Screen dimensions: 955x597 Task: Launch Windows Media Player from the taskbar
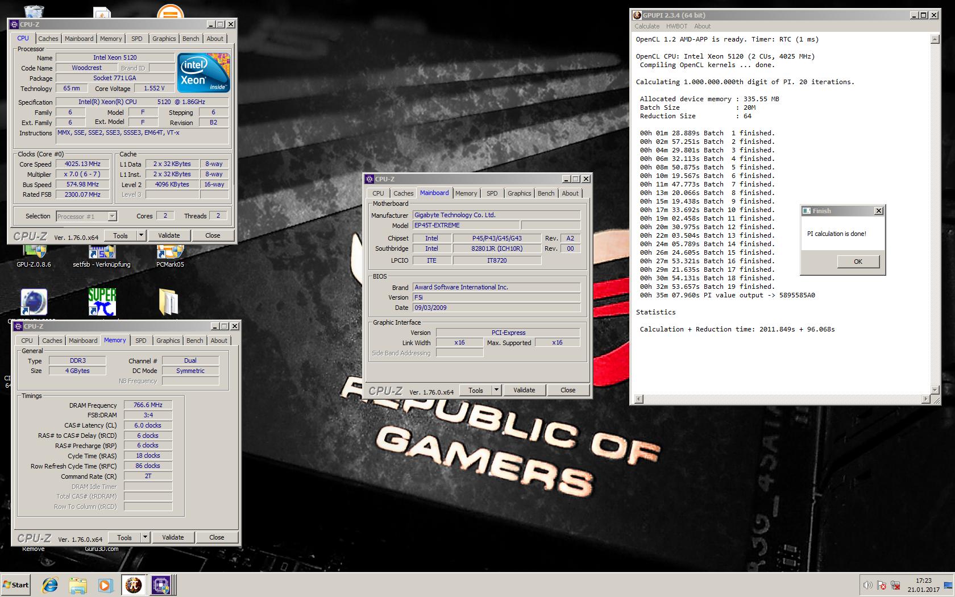click(105, 584)
